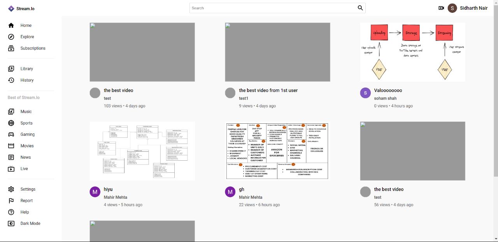Select the Gaming category icon
This screenshot has width=498, height=242.
(x=11, y=134)
